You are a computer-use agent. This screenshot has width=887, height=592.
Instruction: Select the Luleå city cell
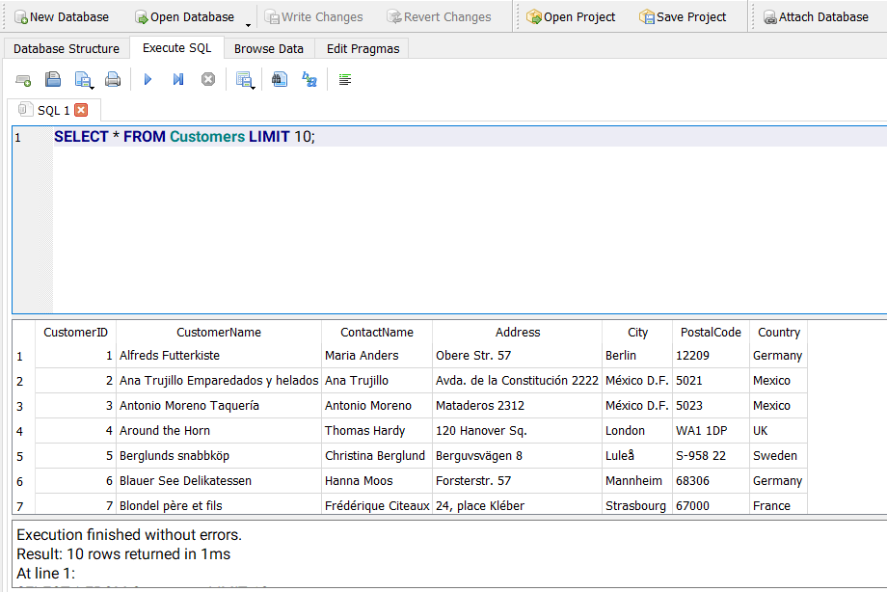tap(637, 456)
